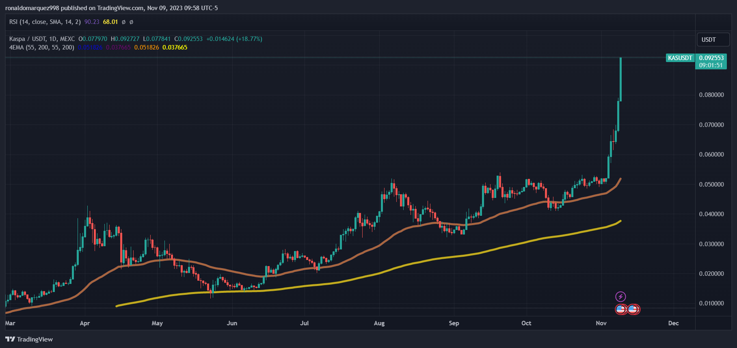This screenshot has width=737, height=348.
Task: Click the Mar label on time axis
Action: (x=10, y=323)
